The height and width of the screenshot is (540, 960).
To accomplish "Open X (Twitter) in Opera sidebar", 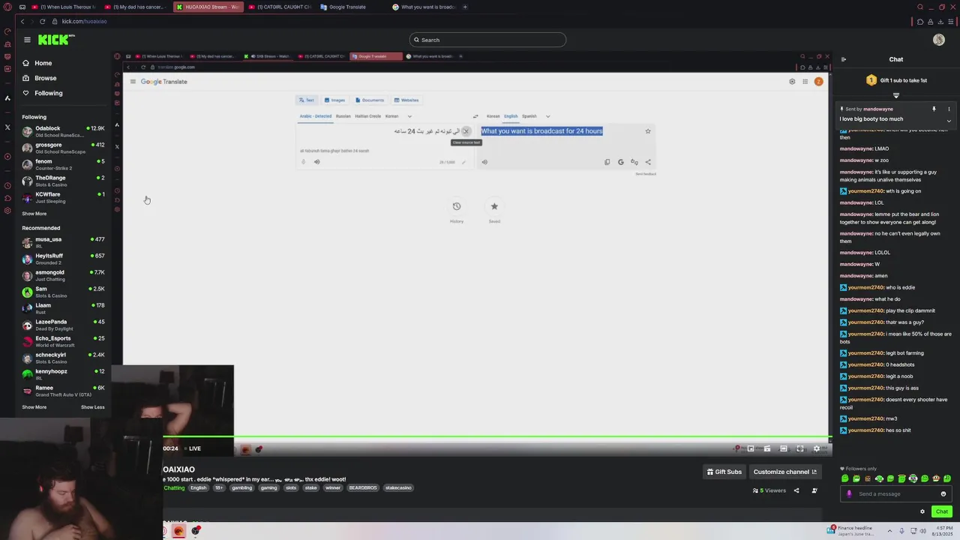I will pos(7,127).
